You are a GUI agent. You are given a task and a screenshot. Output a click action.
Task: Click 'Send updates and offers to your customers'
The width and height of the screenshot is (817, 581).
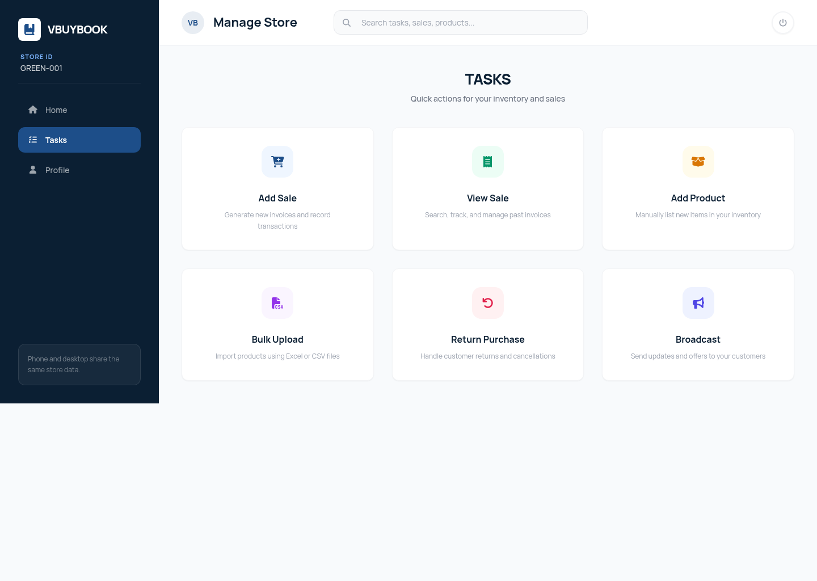[x=698, y=356]
